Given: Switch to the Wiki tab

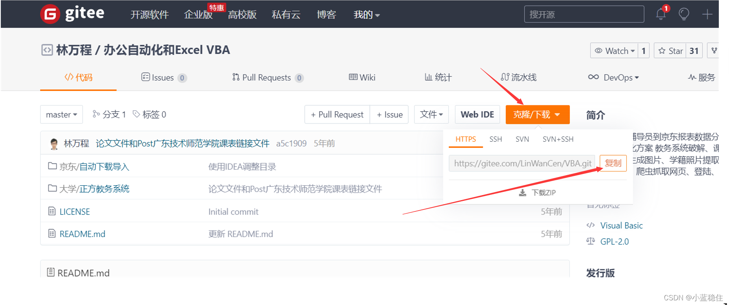Looking at the screenshot, I should pos(362,77).
